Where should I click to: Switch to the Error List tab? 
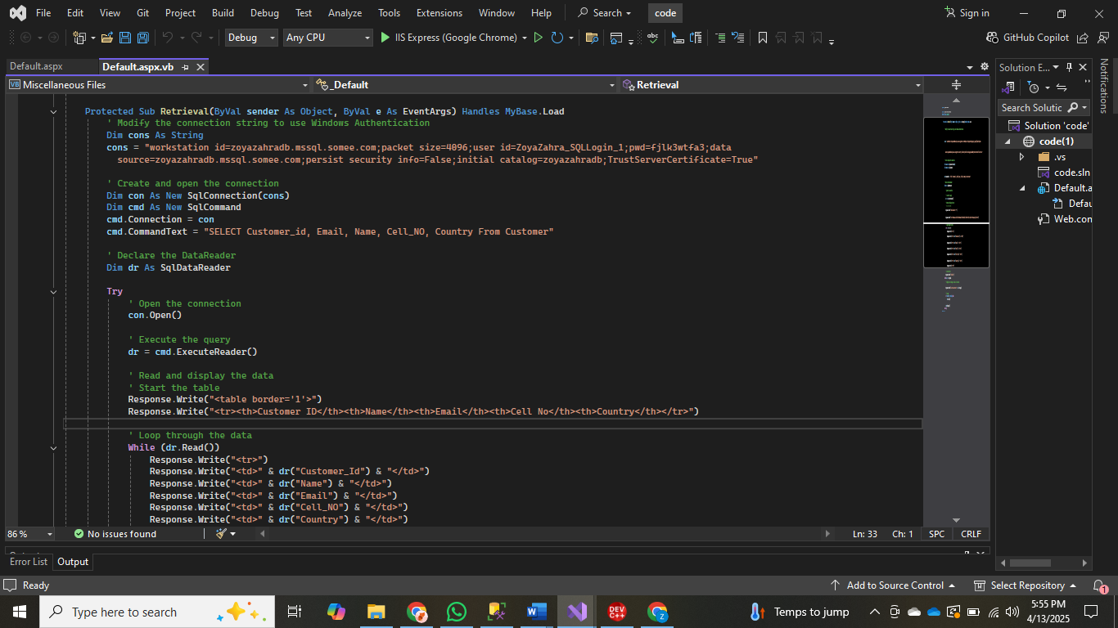[29, 562]
